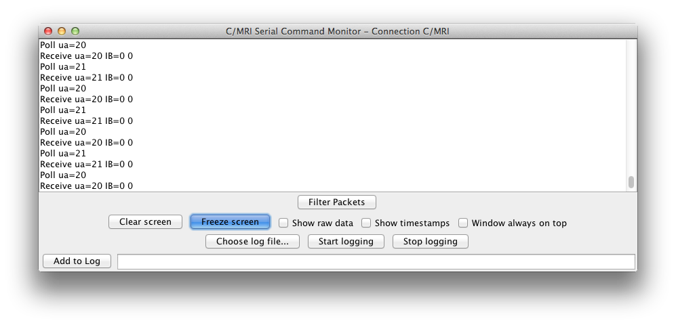The height and width of the screenshot is (325, 676).
Task: Start logging the serial commands
Action: 346,241
